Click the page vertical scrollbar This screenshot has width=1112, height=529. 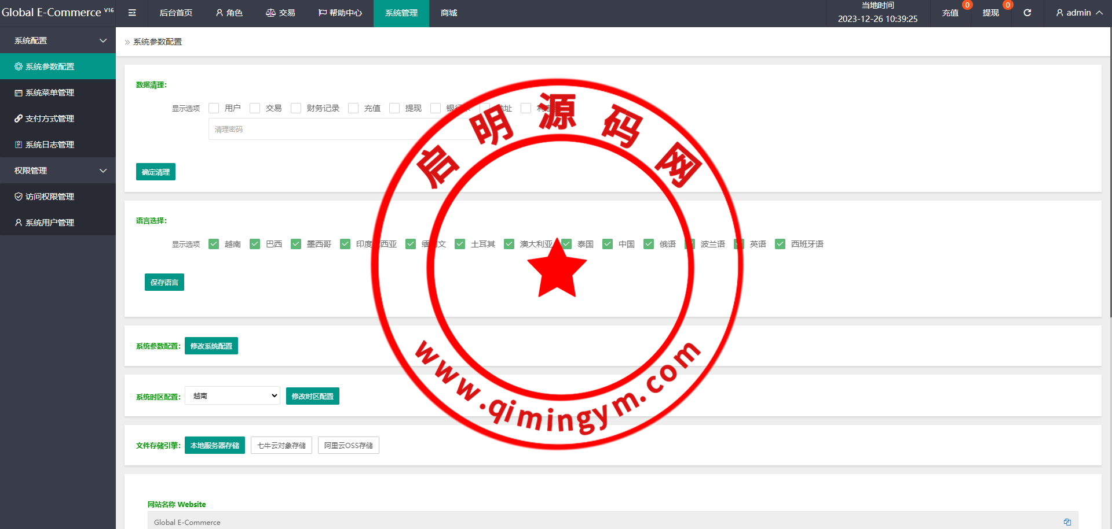[1110, 173]
